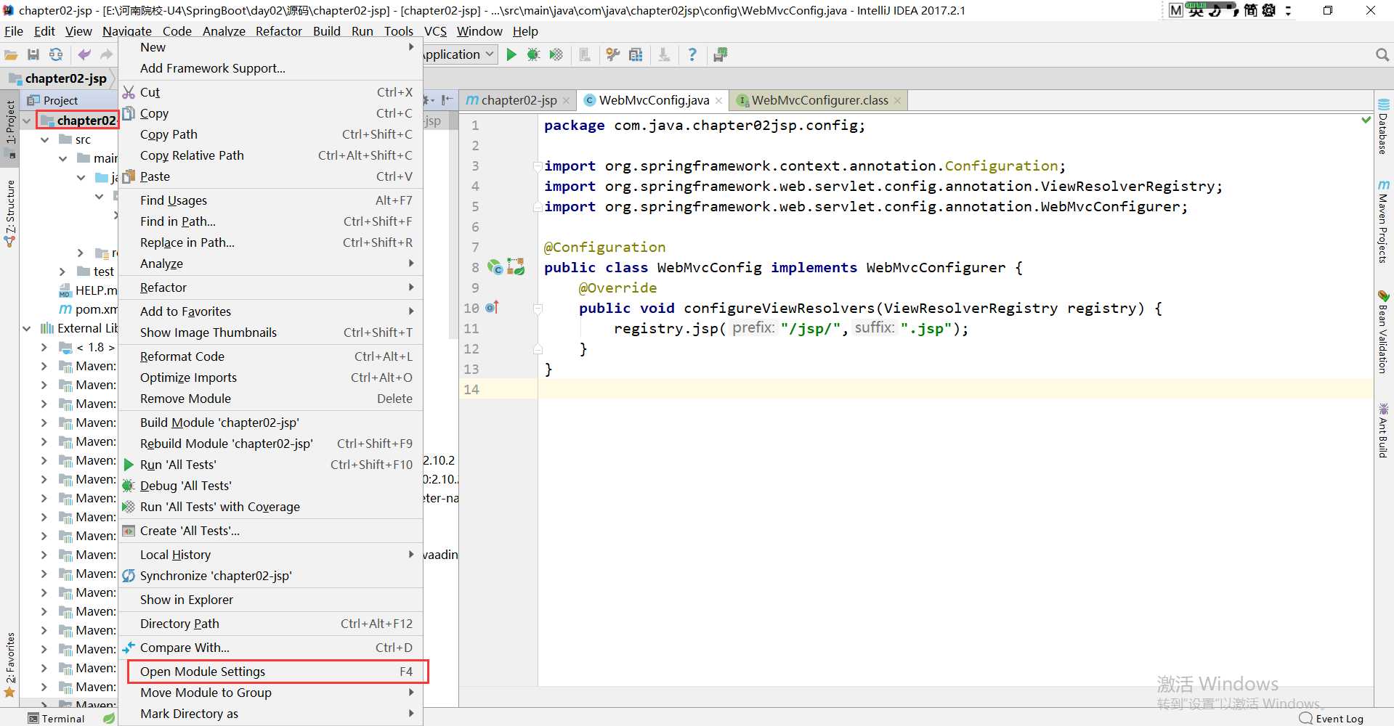Open the Build menu in menu bar
The width and height of the screenshot is (1394, 726).
point(327,31)
